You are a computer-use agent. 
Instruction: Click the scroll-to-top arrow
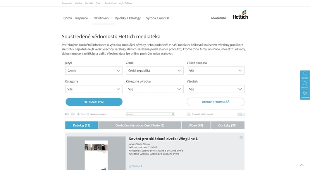pos(301,165)
